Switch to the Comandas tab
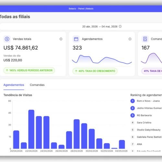 37,85
